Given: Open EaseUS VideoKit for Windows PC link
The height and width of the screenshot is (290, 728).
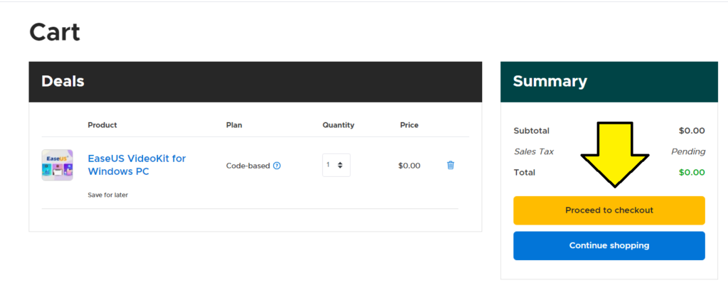Looking at the screenshot, I should point(137,165).
